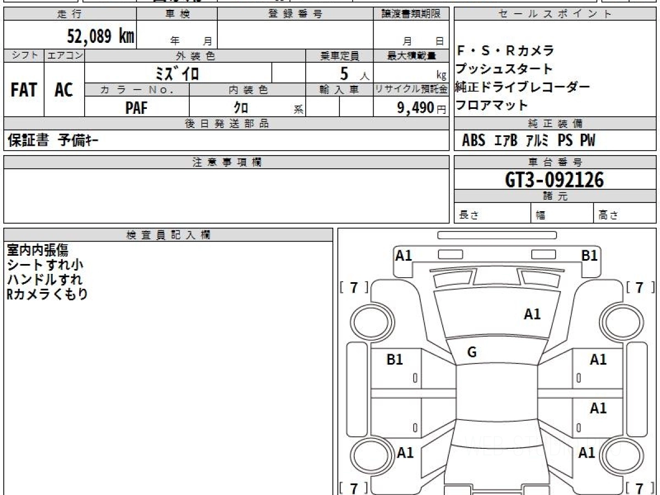Select the プッシュスタート line

tap(504, 69)
